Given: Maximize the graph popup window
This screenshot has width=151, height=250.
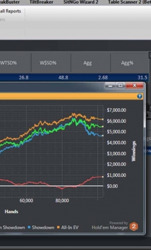Looking at the screenshot, I should click(121, 86).
